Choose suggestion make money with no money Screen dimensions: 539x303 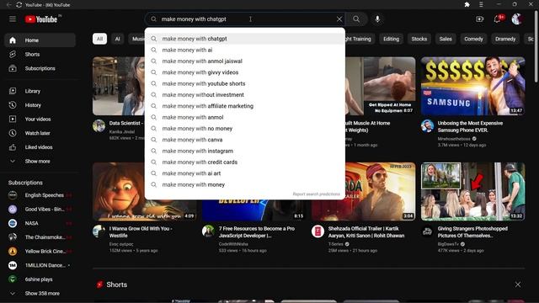(245, 129)
